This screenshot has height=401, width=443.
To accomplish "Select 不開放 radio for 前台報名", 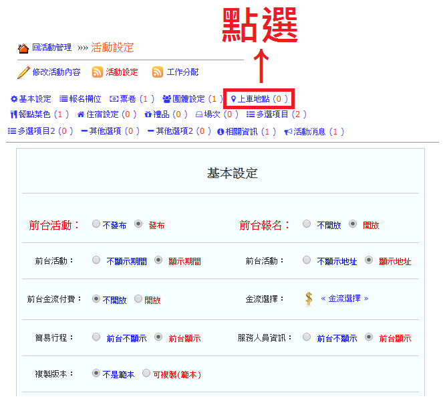I will coord(307,224).
